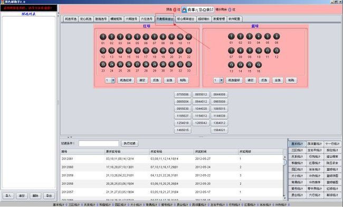Viewport: 343px width, 207px height.
Task: Open the 数据管理 tab
Action: pyautogui.click(x=219, y=19)
